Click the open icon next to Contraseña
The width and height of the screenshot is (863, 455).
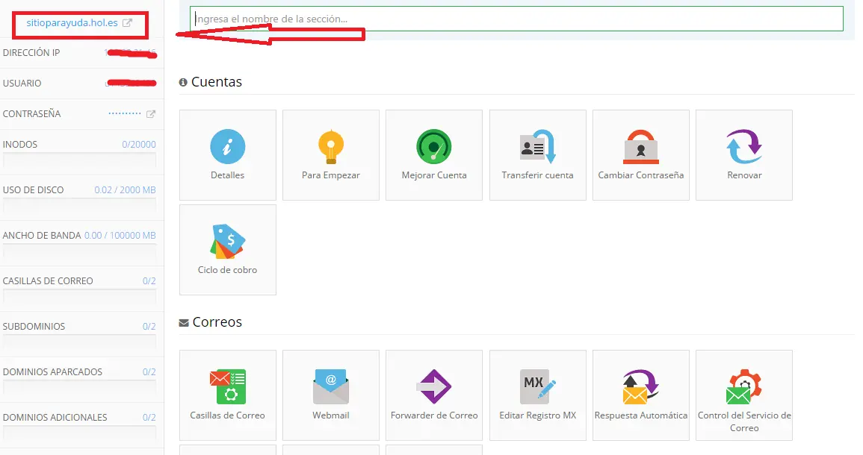click(x=151, y=113)
